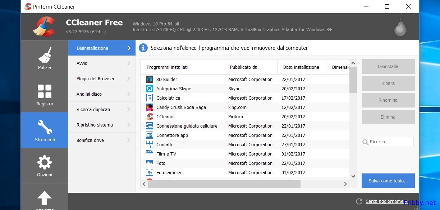This screenshot has width=440, height=210.
Task: Select the Strumenti wrench icon
Action: point(45,127)
